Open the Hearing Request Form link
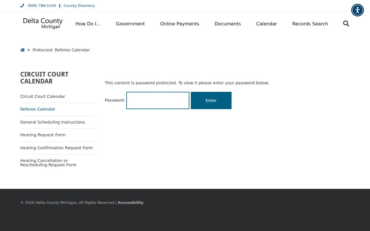 [43, 135]
